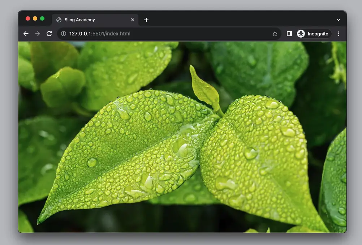
Task: Go back using the back arrow
Action: click(x=26, y=34)
